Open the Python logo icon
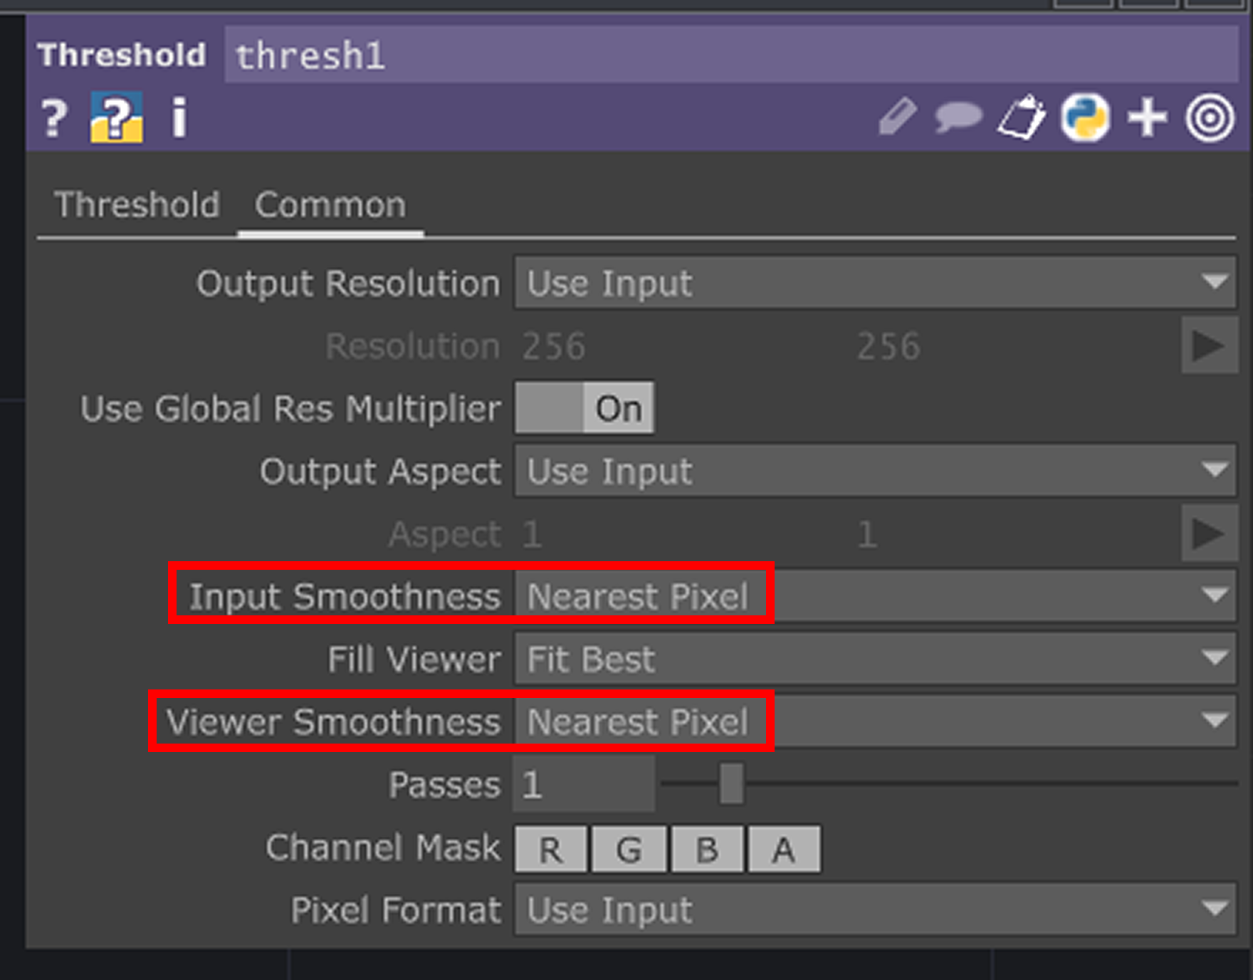Image resolution: width=1253 pixels, height=980 pixels. point(1085,118)
